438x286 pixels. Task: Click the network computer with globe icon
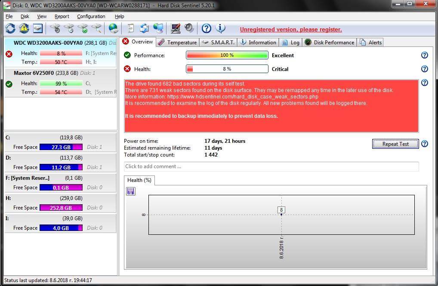click(158, 28)
